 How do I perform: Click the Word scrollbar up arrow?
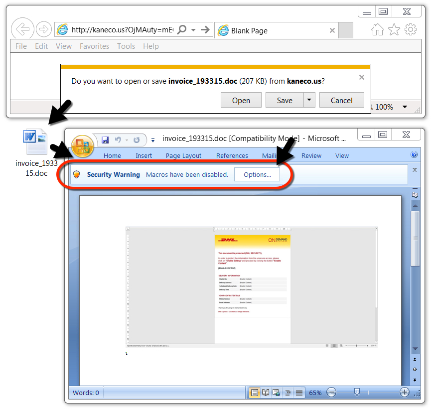click(415, 206)
